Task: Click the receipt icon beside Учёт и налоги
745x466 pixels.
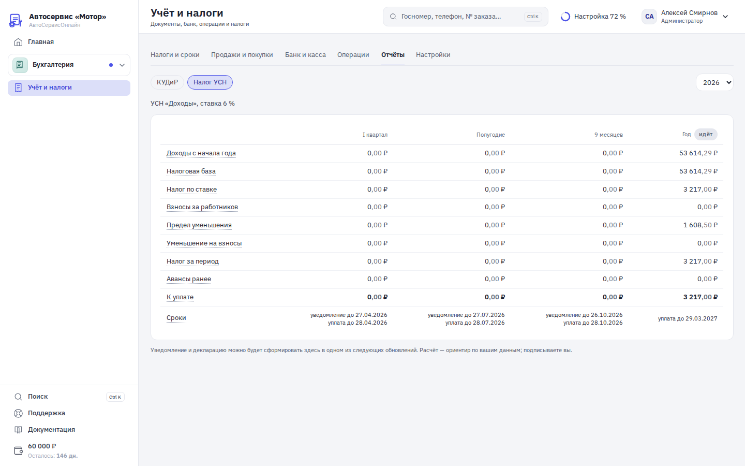Action: [x=18, y=88]
